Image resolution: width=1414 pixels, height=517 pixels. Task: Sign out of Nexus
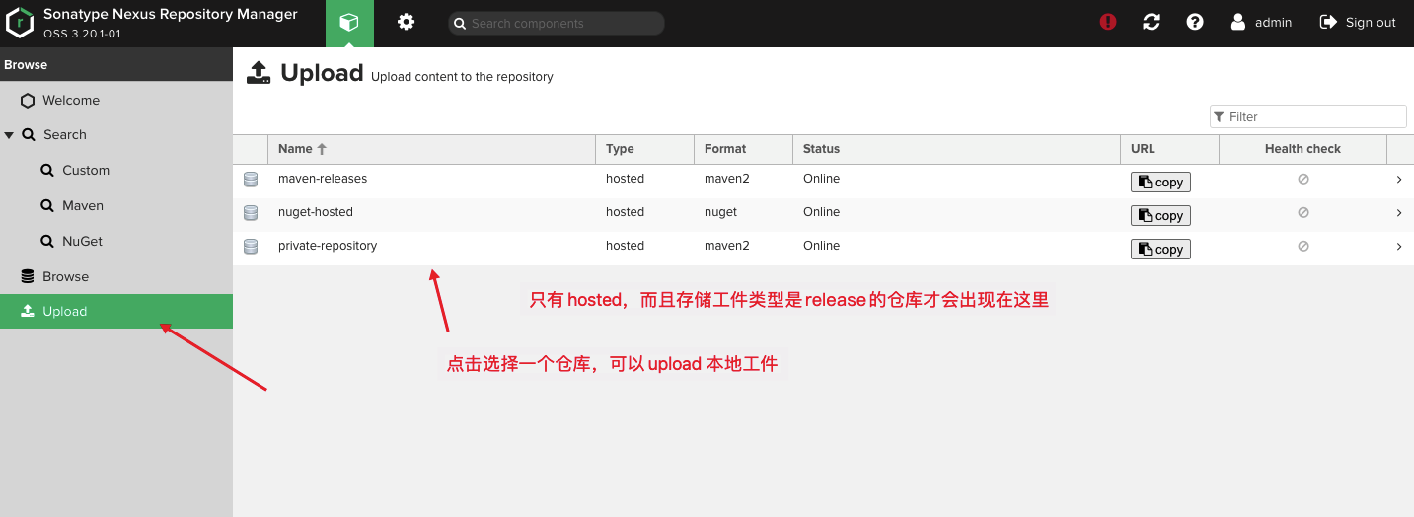tap(1358, 22)
